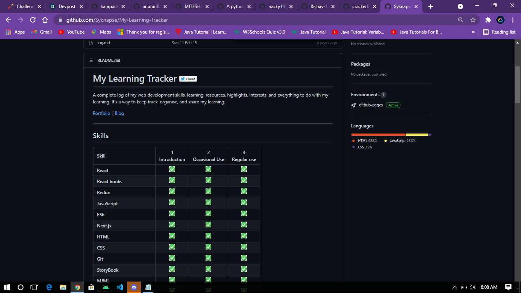Open the Environments section heading

(x=365, y=95)
